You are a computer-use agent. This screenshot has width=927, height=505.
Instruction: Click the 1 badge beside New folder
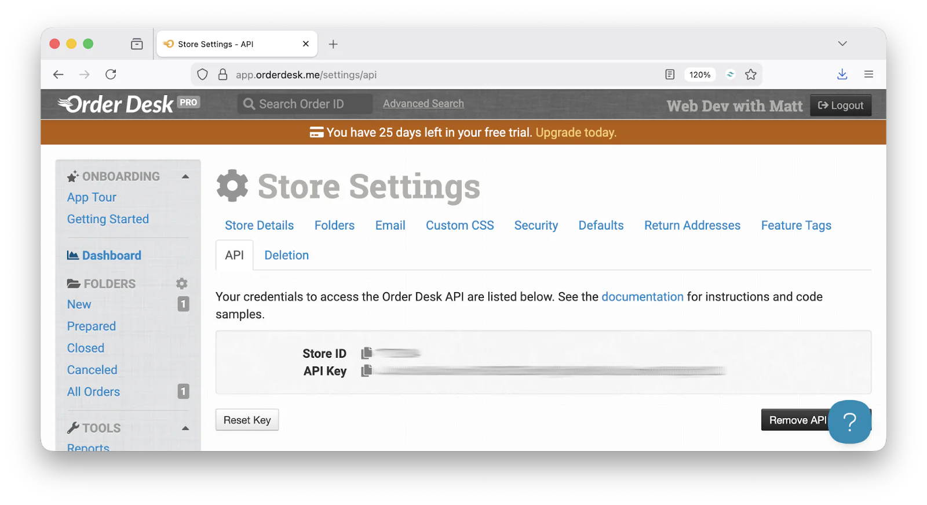(183, 304)
